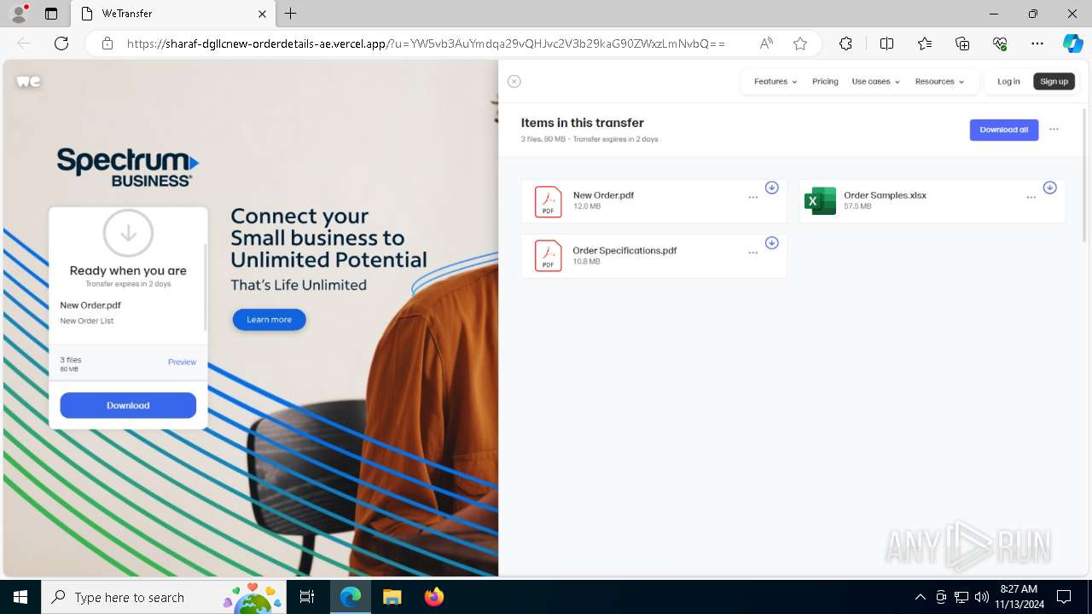Click the taskbar search box
Image resolution: width=1092 pixels, height=614 pixels.
(163, 597)
